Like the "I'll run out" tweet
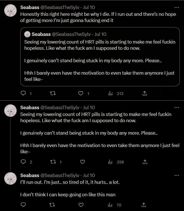This screenshot has width=184, height=211. pyautogui.click(x=81, y=205)
